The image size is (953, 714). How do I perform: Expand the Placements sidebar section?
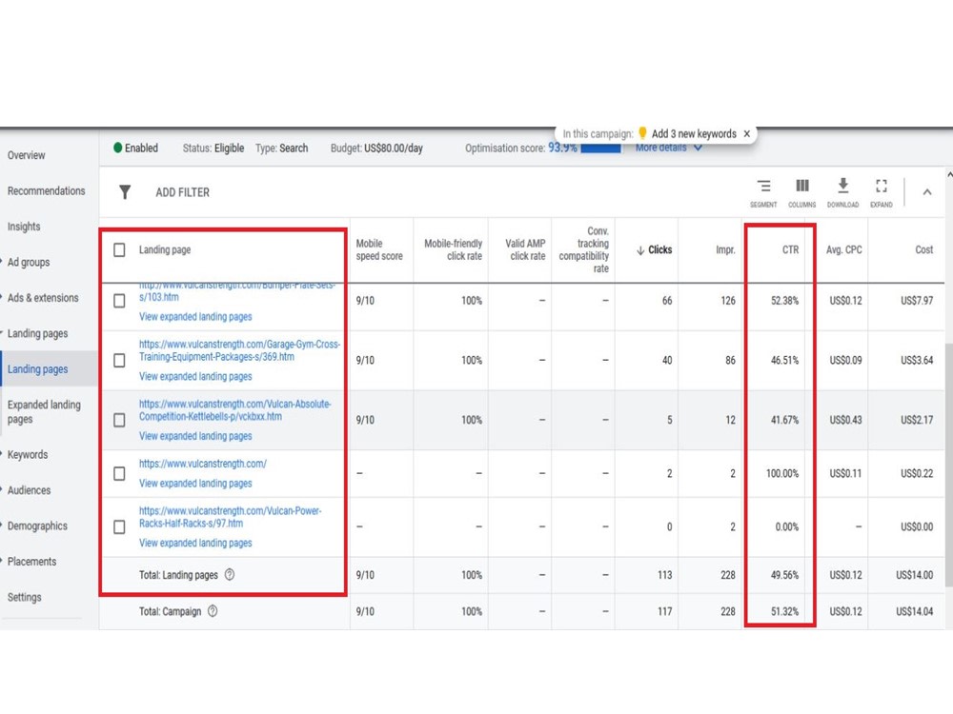[2, 562]
